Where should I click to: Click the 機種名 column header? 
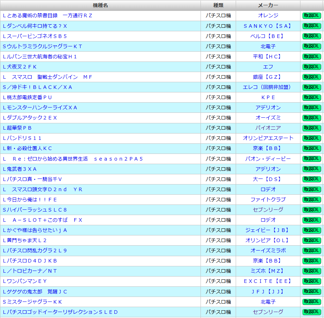tap(100, 6)
